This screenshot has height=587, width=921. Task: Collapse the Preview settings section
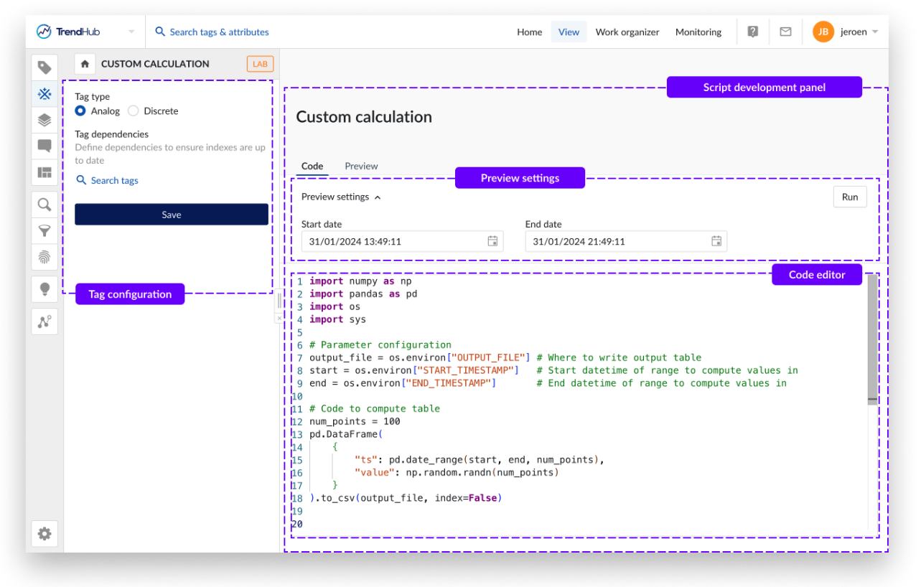(x=341, y=197)
